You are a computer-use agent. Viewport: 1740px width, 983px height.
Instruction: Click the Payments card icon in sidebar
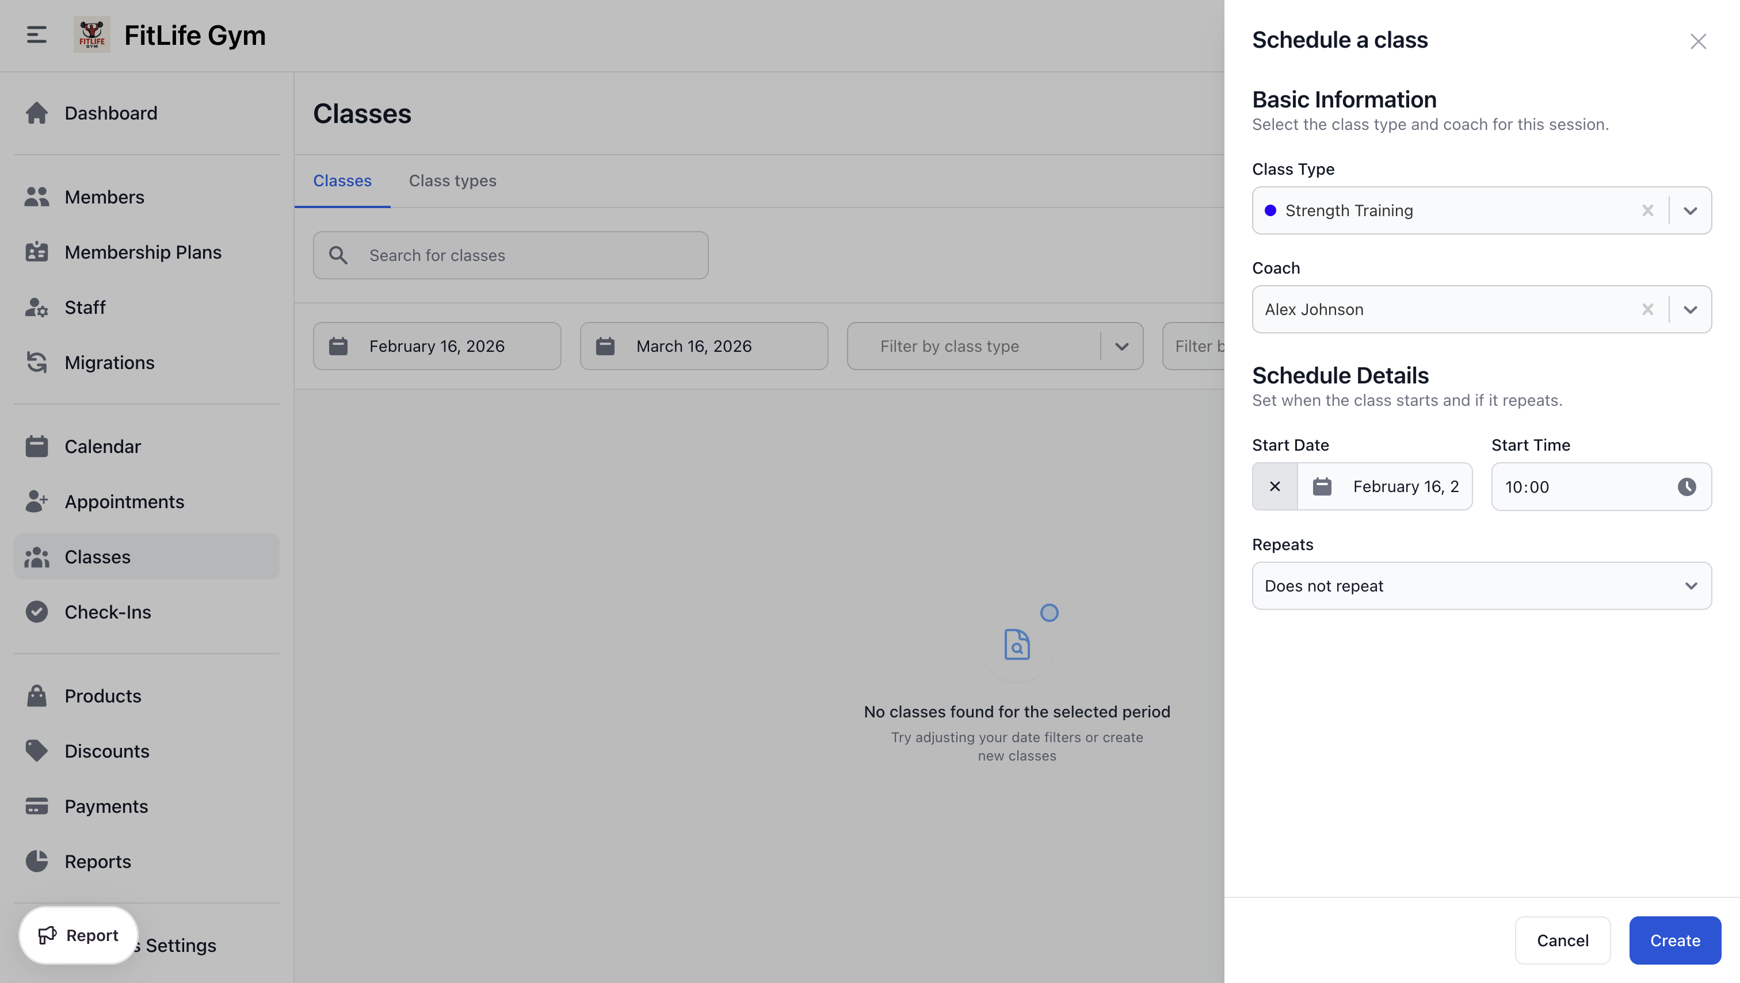36,806
